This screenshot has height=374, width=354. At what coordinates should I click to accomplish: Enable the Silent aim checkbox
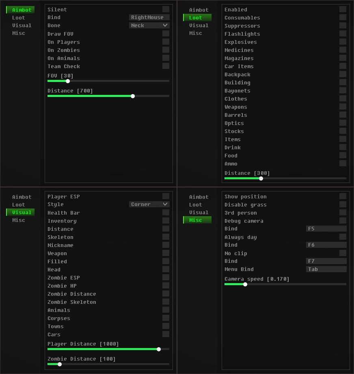click(166, 9)
